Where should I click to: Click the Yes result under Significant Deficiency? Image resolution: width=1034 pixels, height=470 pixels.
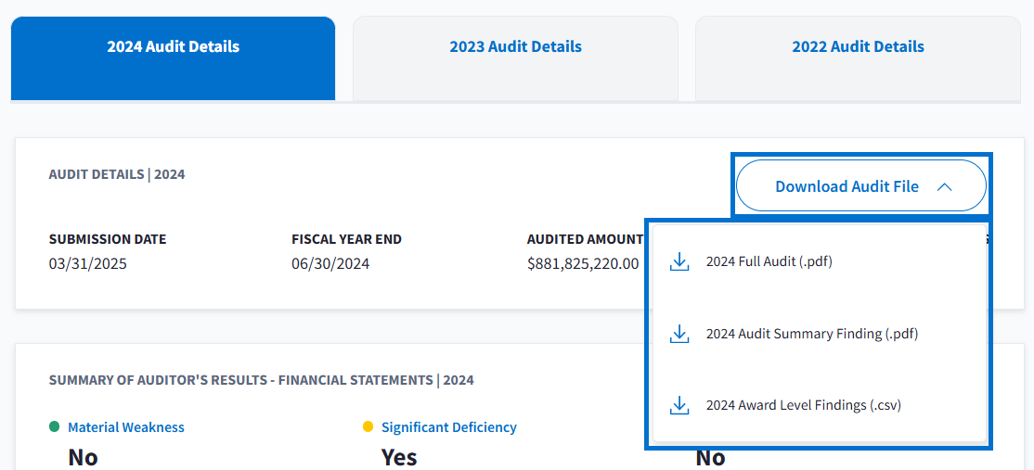pos(399,457)
